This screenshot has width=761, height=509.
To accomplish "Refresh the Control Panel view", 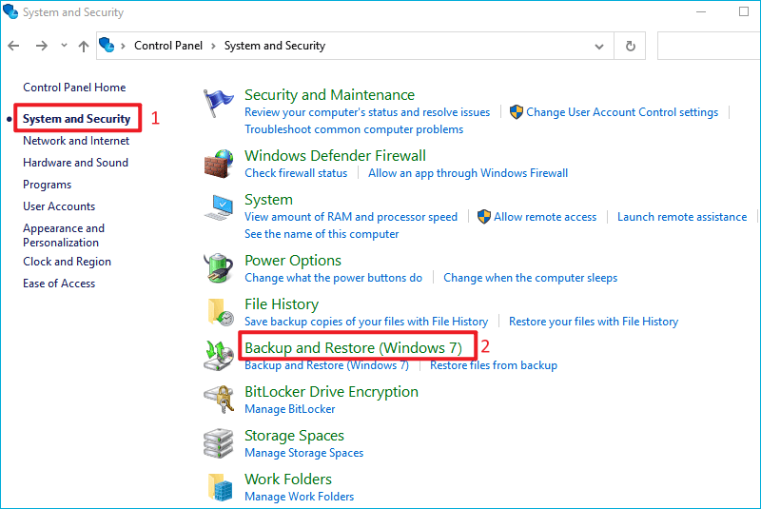I will [x=630, y=46].
